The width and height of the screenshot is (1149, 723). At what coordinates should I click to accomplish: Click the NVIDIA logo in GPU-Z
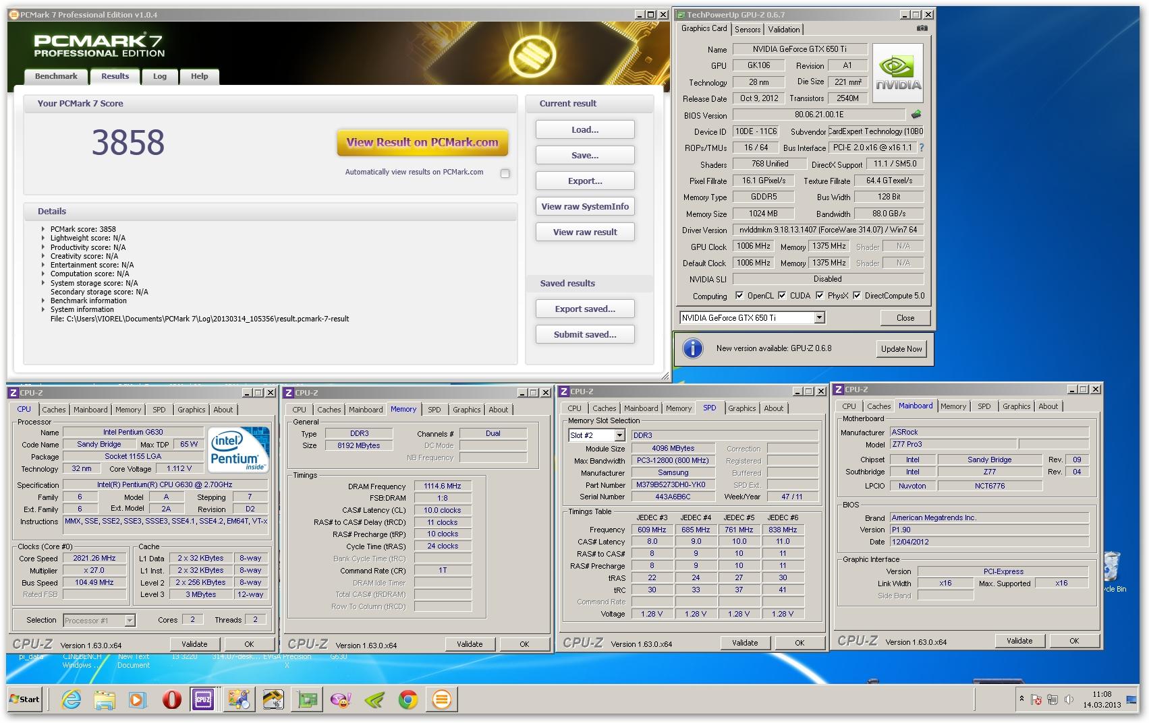coord(898,73)
